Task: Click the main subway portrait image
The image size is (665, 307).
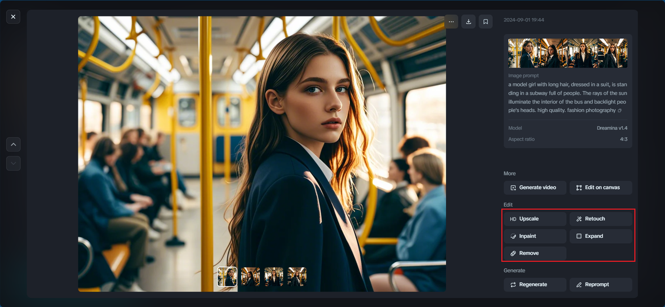Action: pyautogui.click(x=262, y=154)
